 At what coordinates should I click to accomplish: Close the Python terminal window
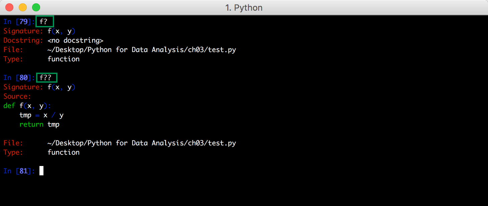point(9,7)
